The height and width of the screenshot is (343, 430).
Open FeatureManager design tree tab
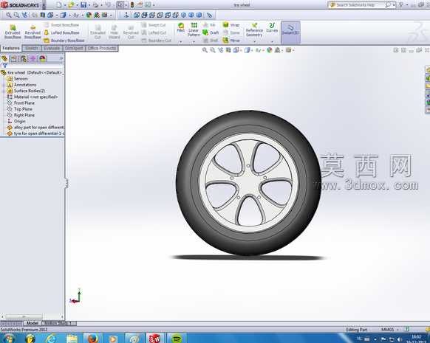[x=4, y=58]
